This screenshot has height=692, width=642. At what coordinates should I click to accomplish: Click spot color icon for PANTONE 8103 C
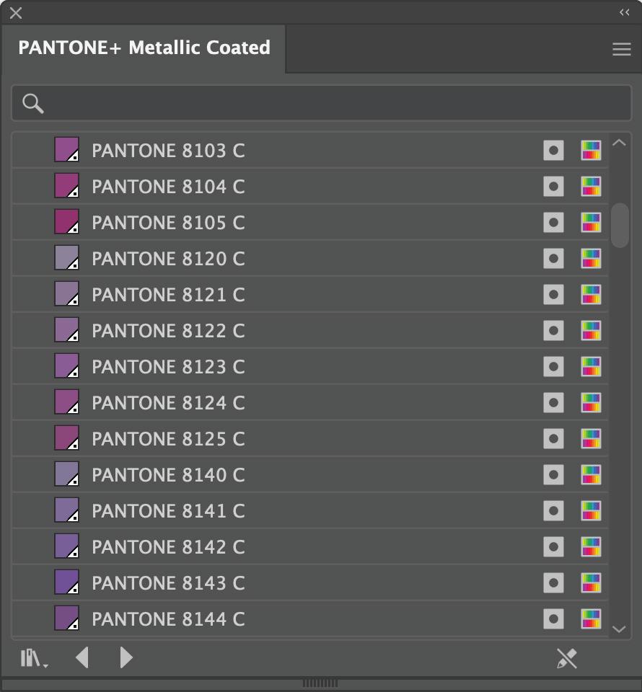point(553,151)
